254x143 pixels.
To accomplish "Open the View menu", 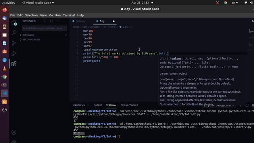I will point(43,15).
